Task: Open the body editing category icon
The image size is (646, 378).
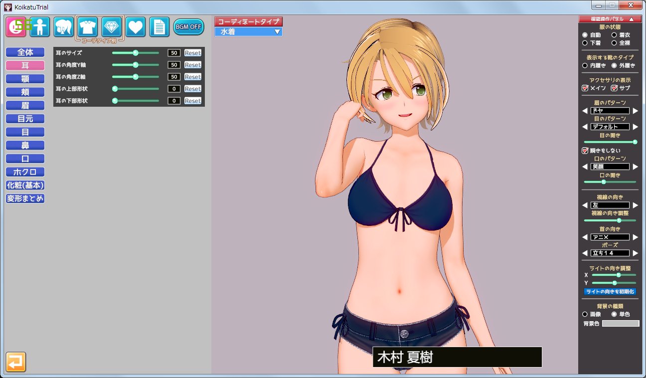Action: tap(40, 26)
